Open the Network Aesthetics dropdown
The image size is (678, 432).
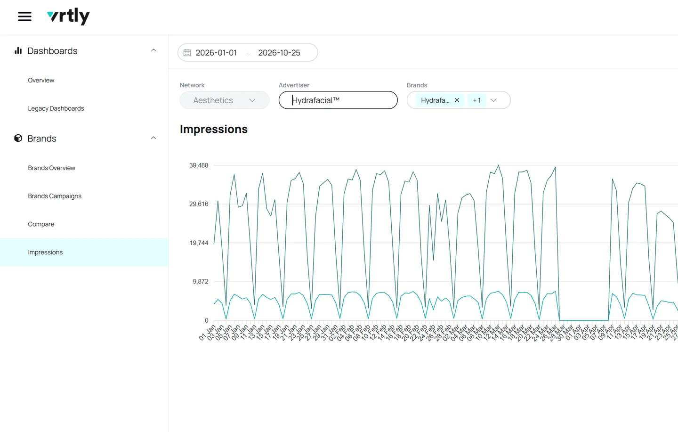tap(225, 100)
